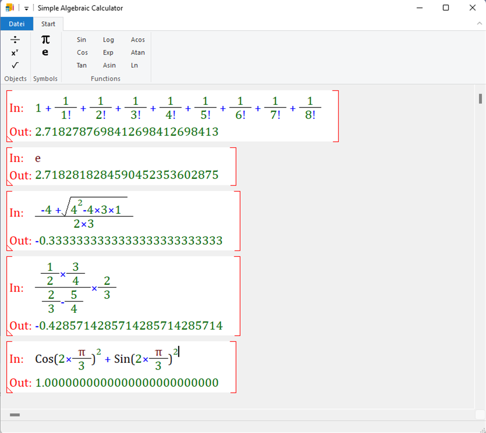
Task: Open the Datei menu
Action: point(17,24)
